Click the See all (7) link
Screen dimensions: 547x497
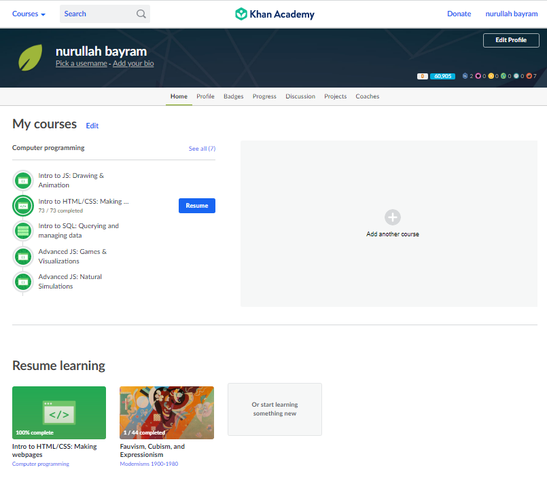click(x=202, y=149)
